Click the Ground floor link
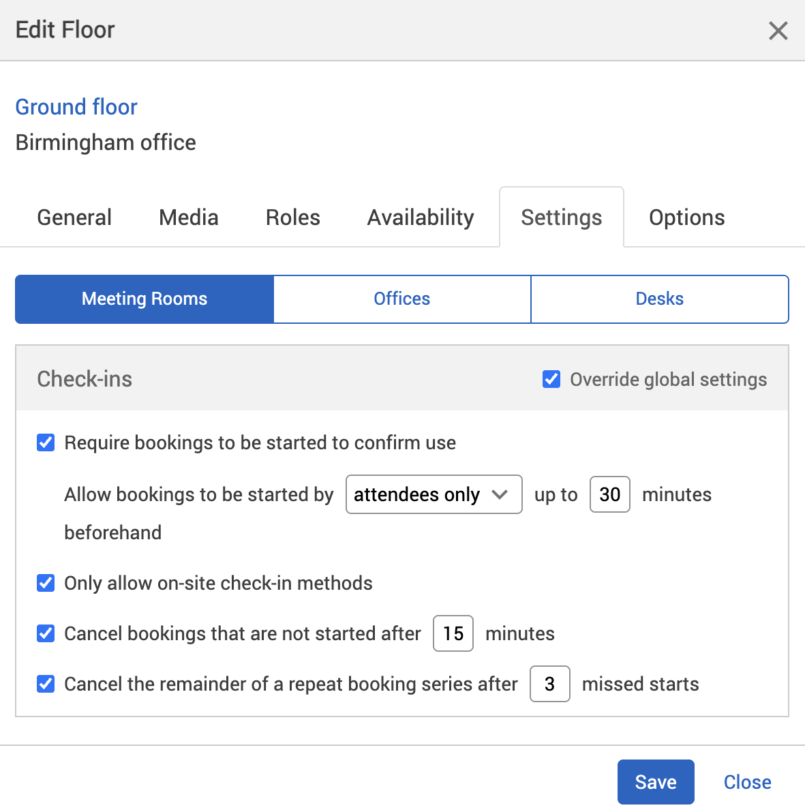Screen dimensions: 805x812 pyautogui.click(x=76, y=107)
